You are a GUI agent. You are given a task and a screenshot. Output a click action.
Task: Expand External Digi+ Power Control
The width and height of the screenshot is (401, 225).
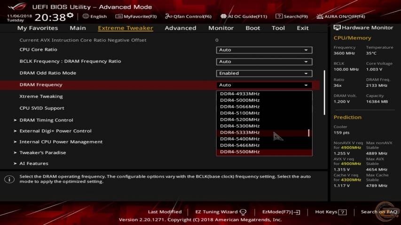55,131
